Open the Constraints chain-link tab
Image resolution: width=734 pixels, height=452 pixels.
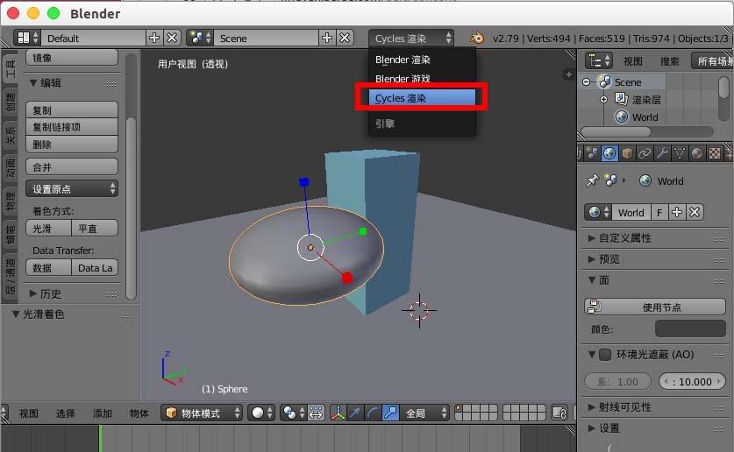click(x=645, y=153)
